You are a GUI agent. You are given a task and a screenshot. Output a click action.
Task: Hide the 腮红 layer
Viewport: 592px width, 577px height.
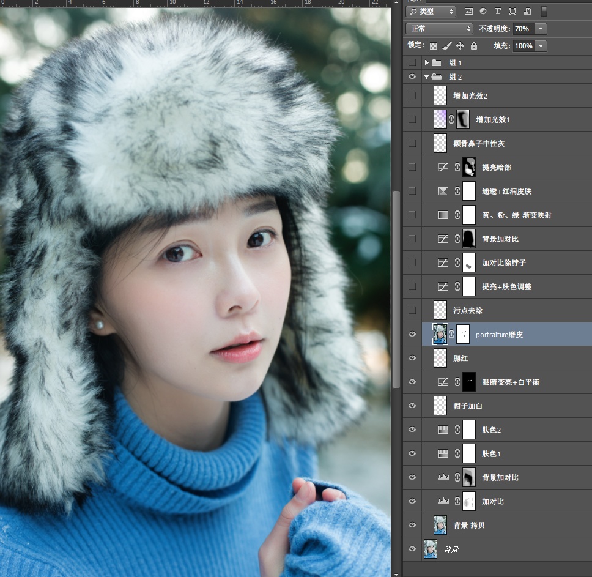point(412,358)
